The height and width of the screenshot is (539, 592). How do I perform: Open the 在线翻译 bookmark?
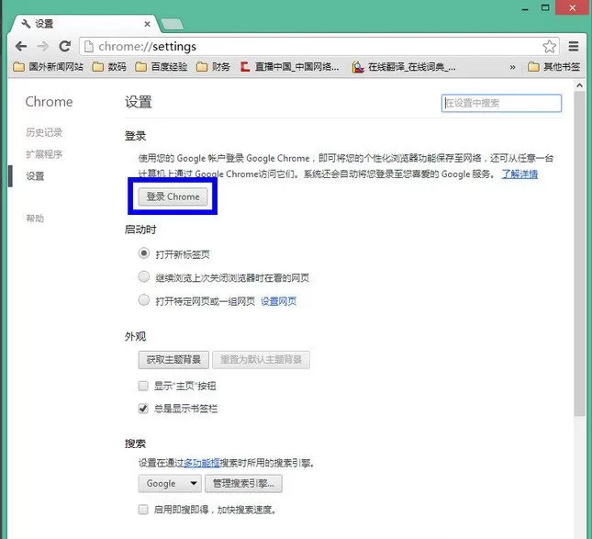coord(404,67)
